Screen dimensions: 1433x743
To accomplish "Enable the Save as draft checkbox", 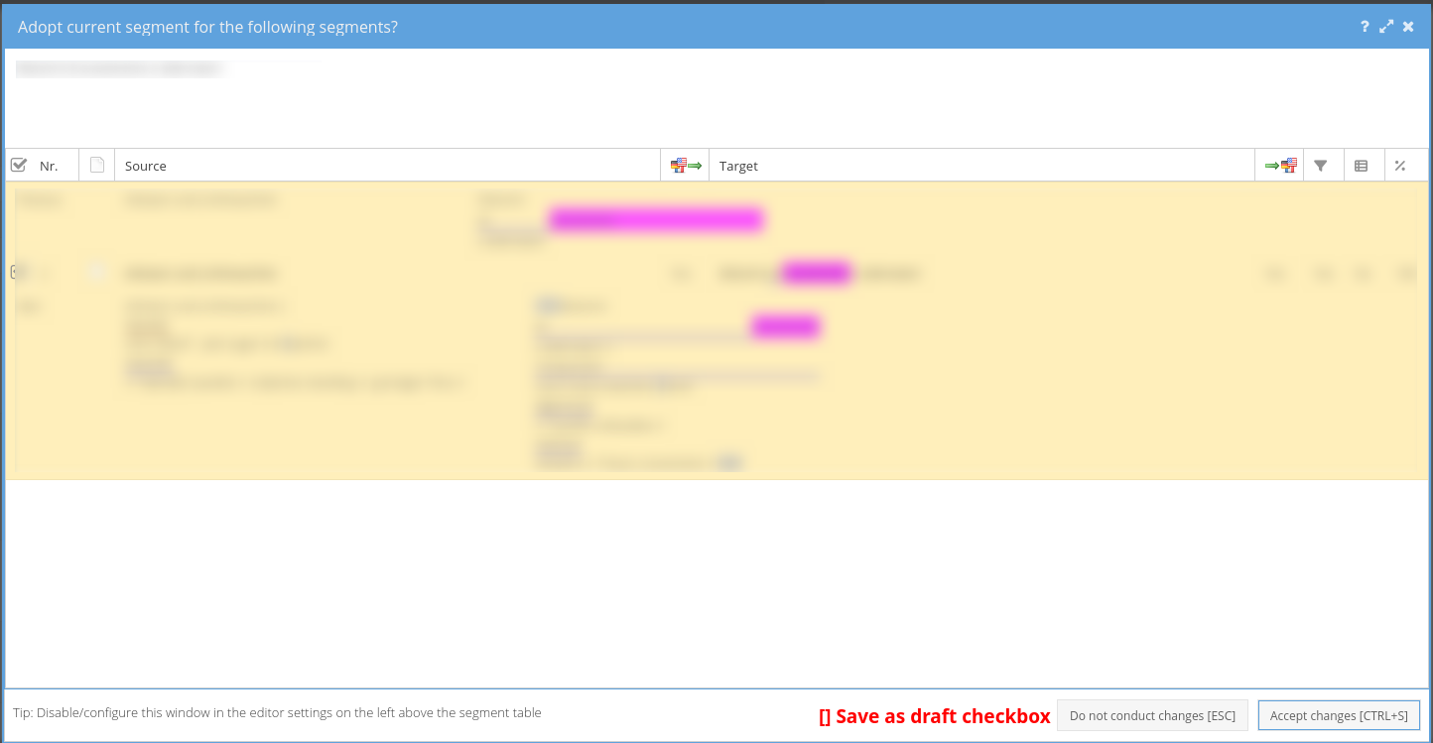I will click(x=825, y=716).
